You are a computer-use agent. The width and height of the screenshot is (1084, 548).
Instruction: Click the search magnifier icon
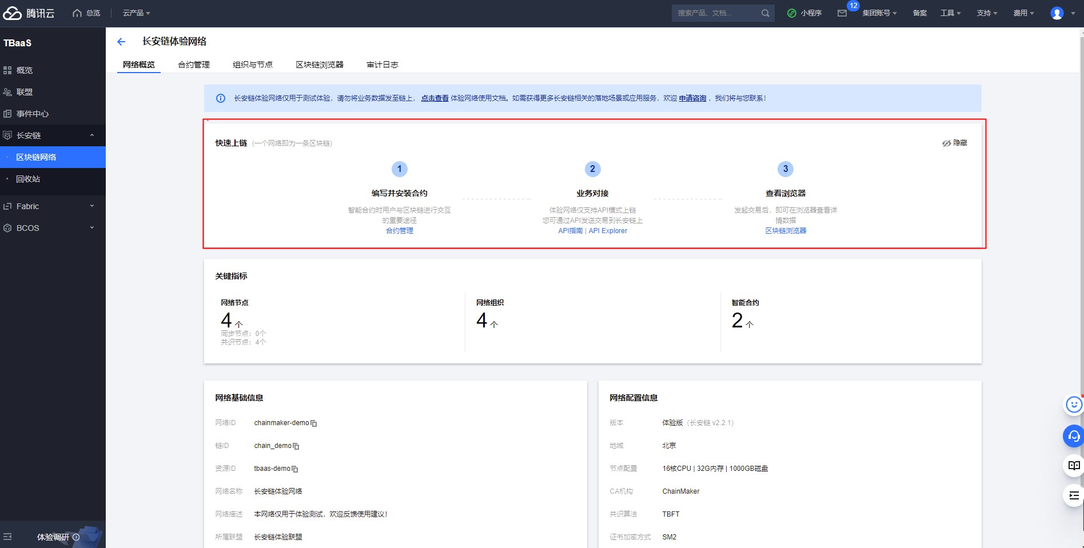tap(765, 13)
